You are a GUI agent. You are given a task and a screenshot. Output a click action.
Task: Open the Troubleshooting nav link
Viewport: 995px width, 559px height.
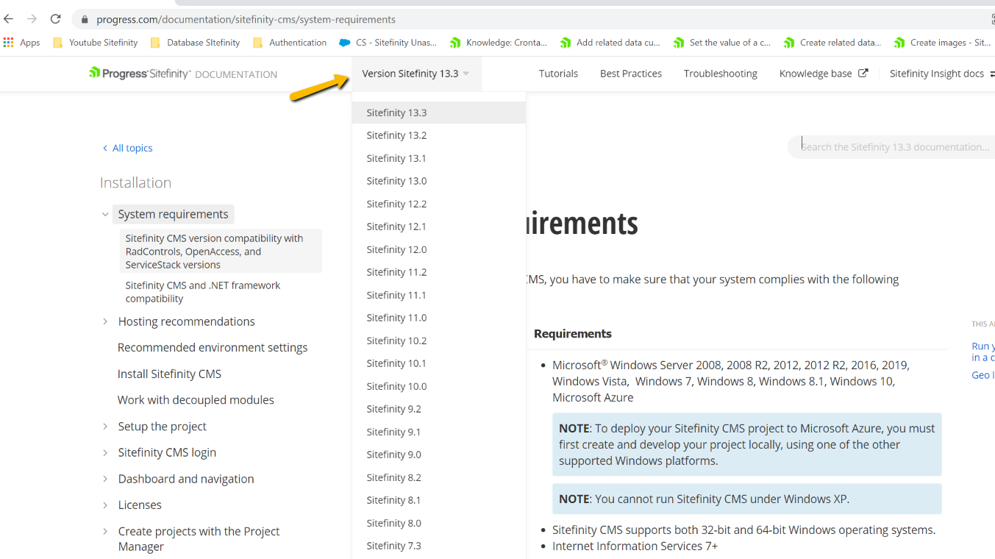pyautogui.click(x=721, y=74)
